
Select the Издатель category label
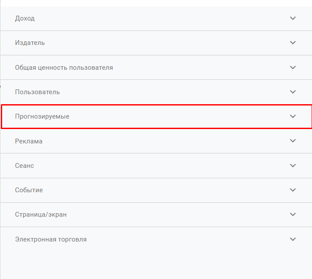(x=30, y=43)
